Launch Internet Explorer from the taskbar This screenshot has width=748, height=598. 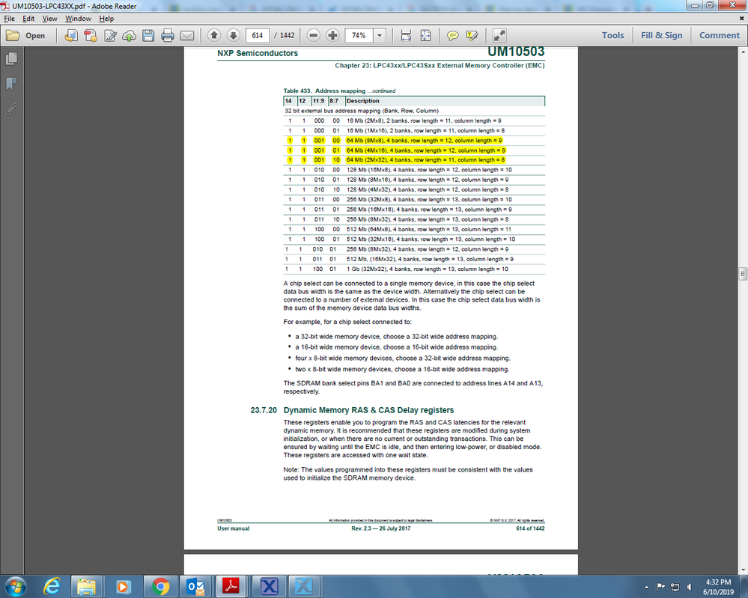pos(52,587)
